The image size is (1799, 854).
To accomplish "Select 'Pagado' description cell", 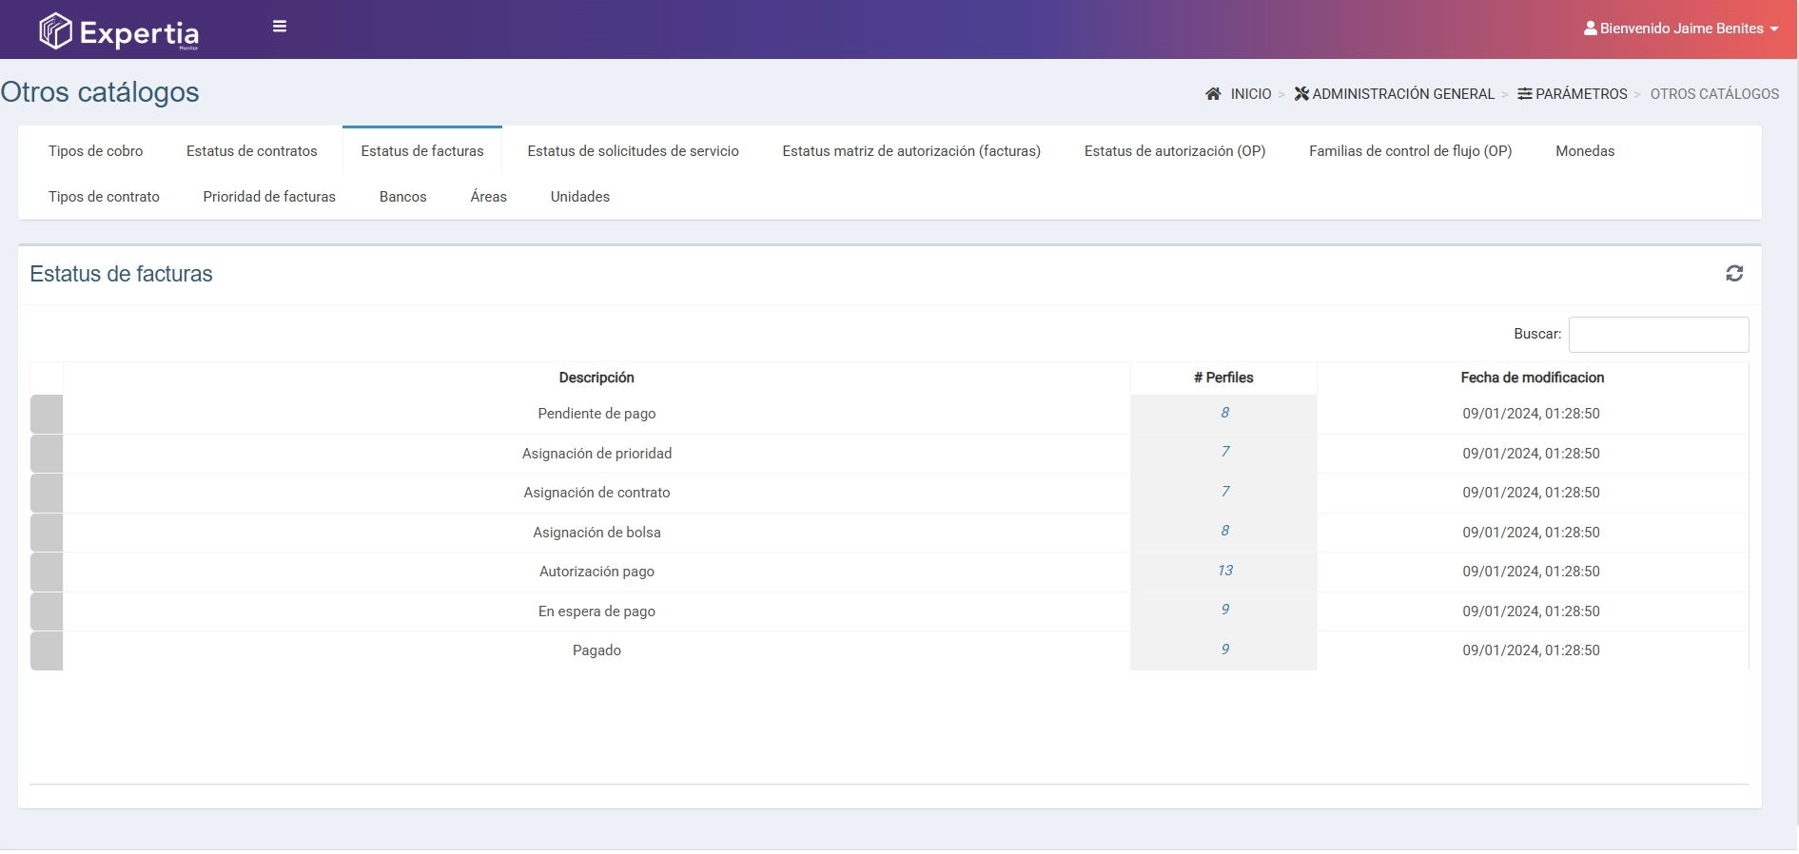I will (596, 650).
